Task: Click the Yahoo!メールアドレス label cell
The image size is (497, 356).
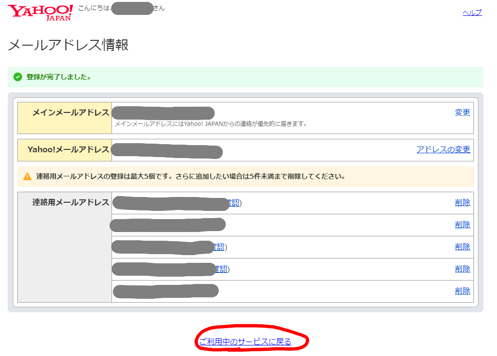Action: 65,150
